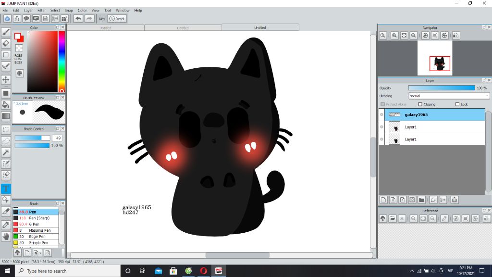This screenshot has height=277, width=492.
Task: Select the Select Pen tool
Action: 6,164
